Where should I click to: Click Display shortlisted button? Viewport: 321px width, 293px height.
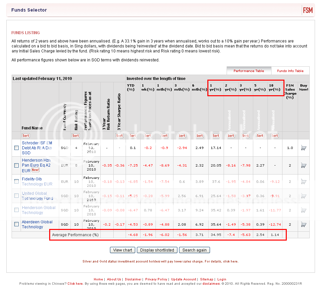157,250
